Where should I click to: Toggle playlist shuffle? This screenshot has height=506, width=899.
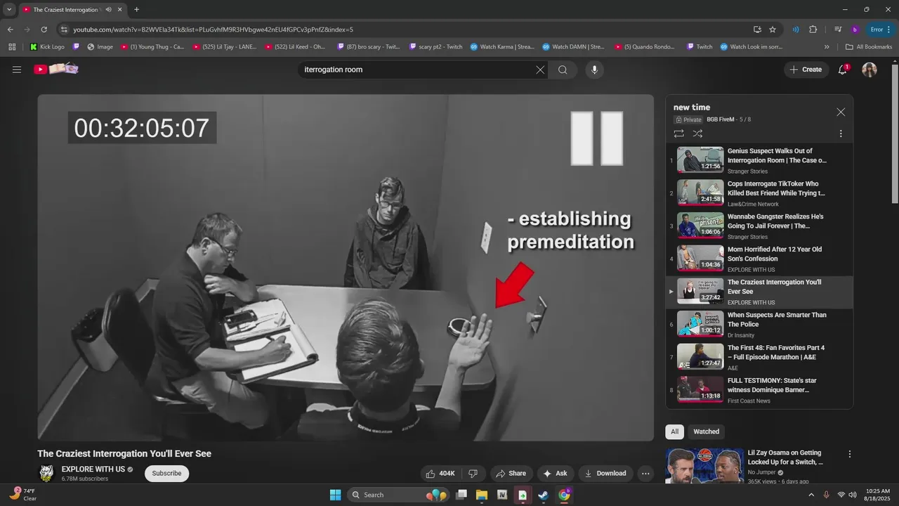point(697,134)
